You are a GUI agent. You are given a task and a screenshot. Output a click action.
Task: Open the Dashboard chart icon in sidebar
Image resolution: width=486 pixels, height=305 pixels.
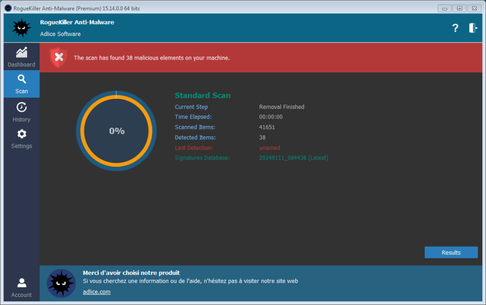pyautogui.click(x=21, y=53)
